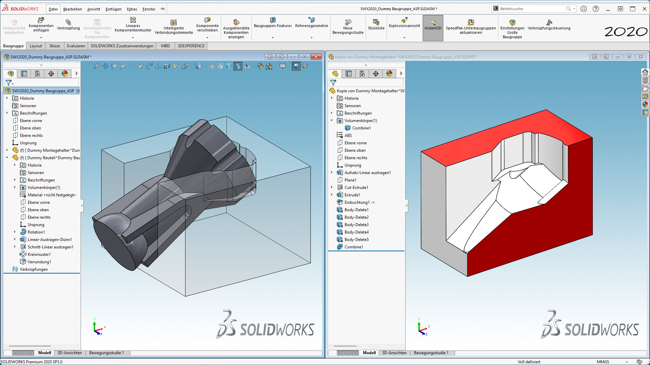Switch to the Evaluieren ribbon tab

coord(76,46)
